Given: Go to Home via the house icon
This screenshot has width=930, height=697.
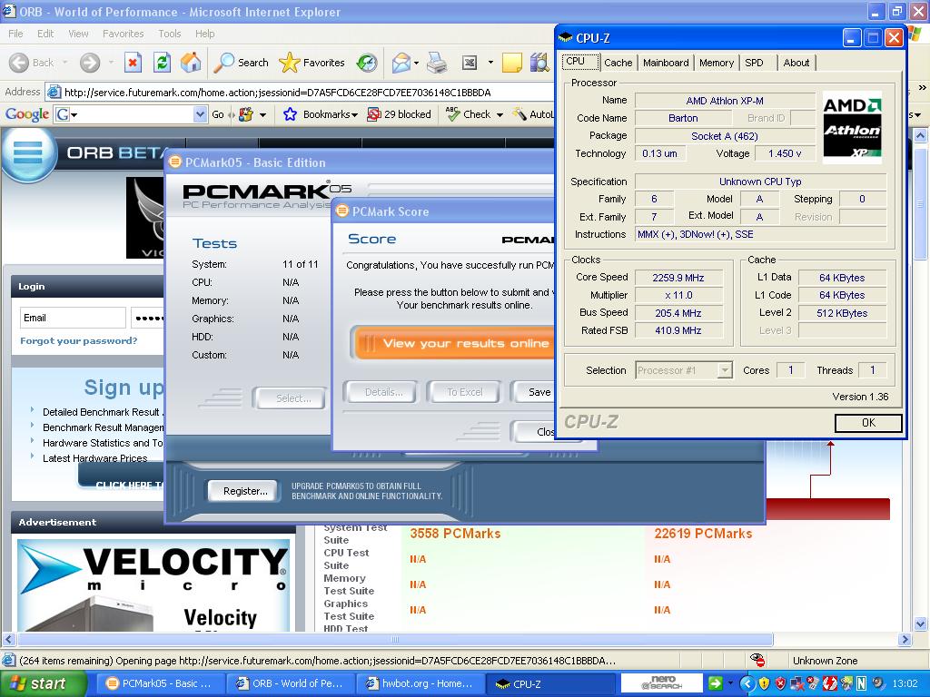Looking at the screenshot, I should pos(191,63).
